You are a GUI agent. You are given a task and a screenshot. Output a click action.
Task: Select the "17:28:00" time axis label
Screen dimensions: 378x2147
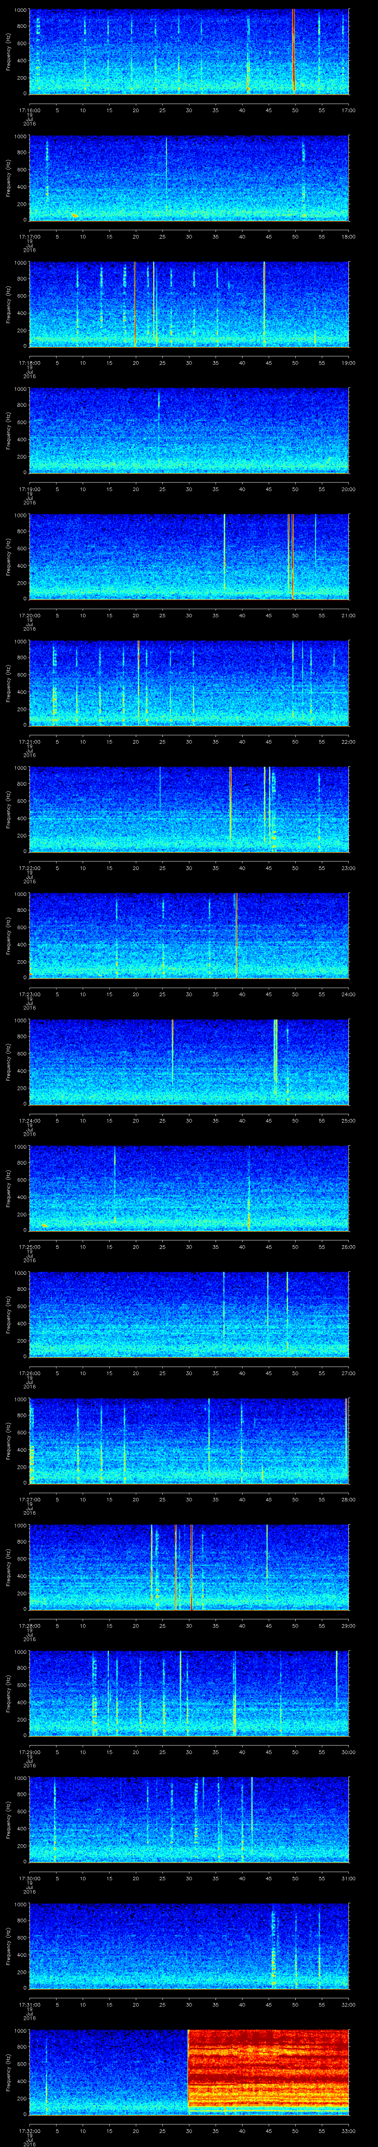click(29, 1625)
